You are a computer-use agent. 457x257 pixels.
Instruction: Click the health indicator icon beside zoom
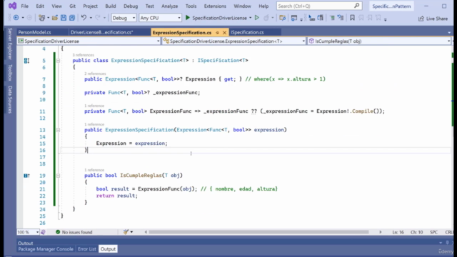43,232
